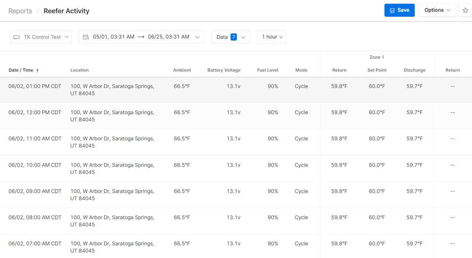
Task: Click the Set Point column header
Action: tap(377, 70)
